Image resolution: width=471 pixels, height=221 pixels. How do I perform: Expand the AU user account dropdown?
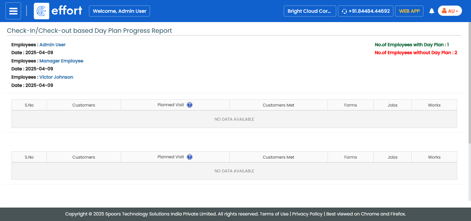(x=450, y=11)
